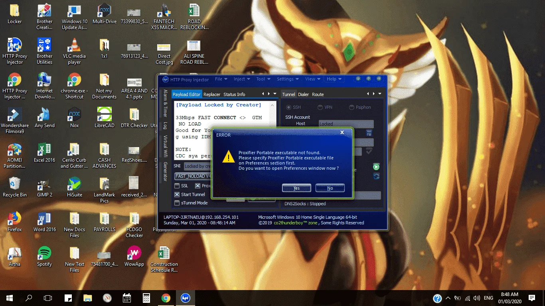Image resolution: width=545 pixels, height=306 pixels.
Task: Expand tab list arrow beside Route tab
Action: tap(380, 94)
